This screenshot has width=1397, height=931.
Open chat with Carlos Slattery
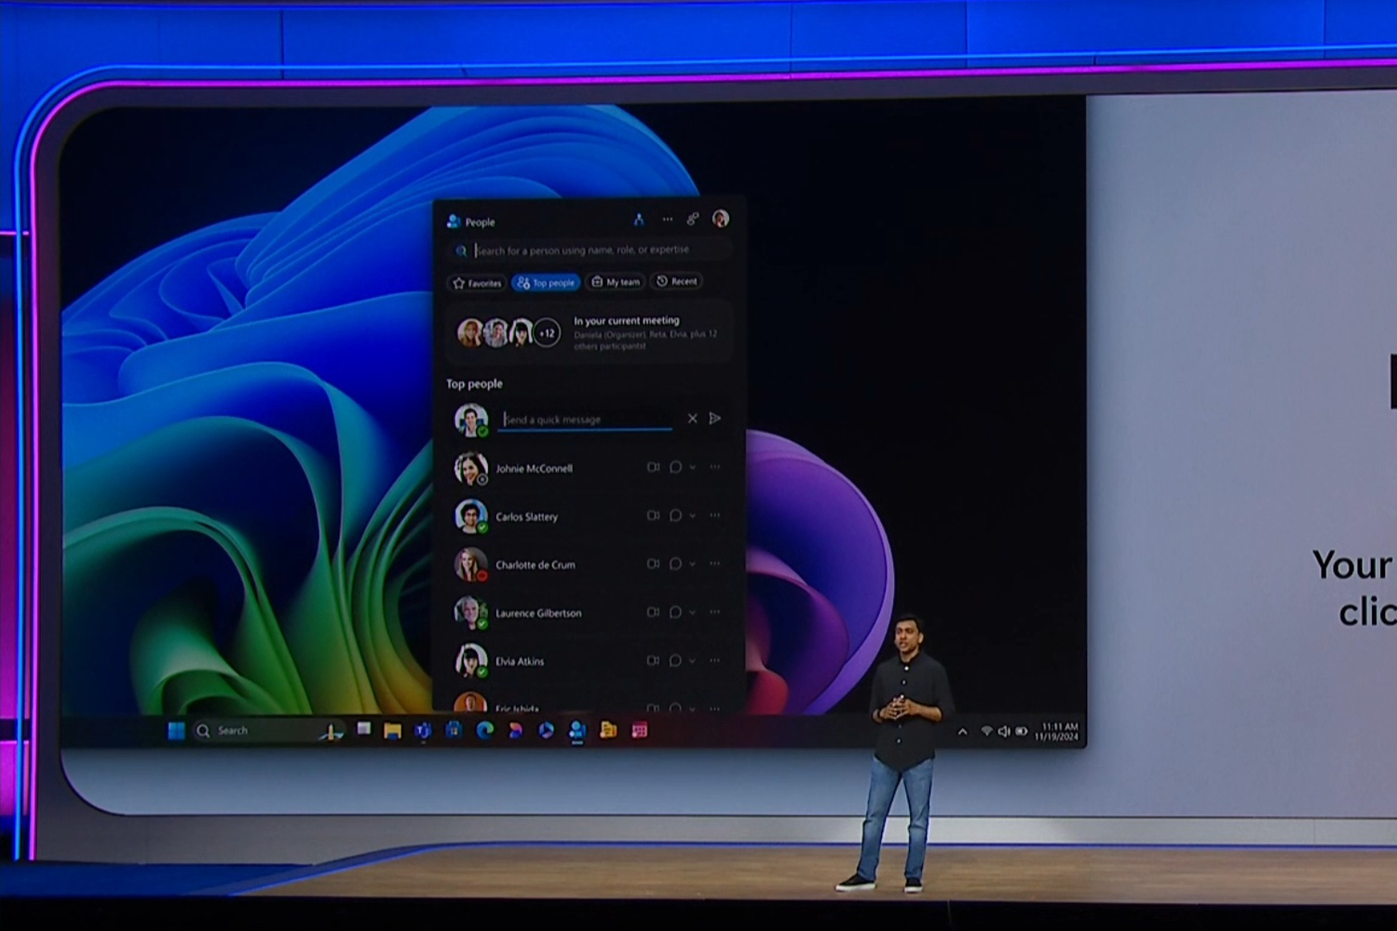pyautogui.click(x=676, y=516)
